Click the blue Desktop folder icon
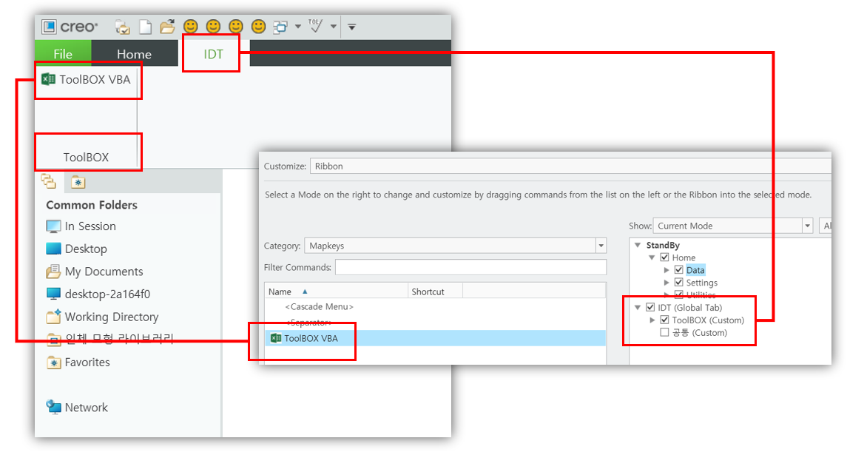This screenshot has width=847, height=455. pos(53,249)
